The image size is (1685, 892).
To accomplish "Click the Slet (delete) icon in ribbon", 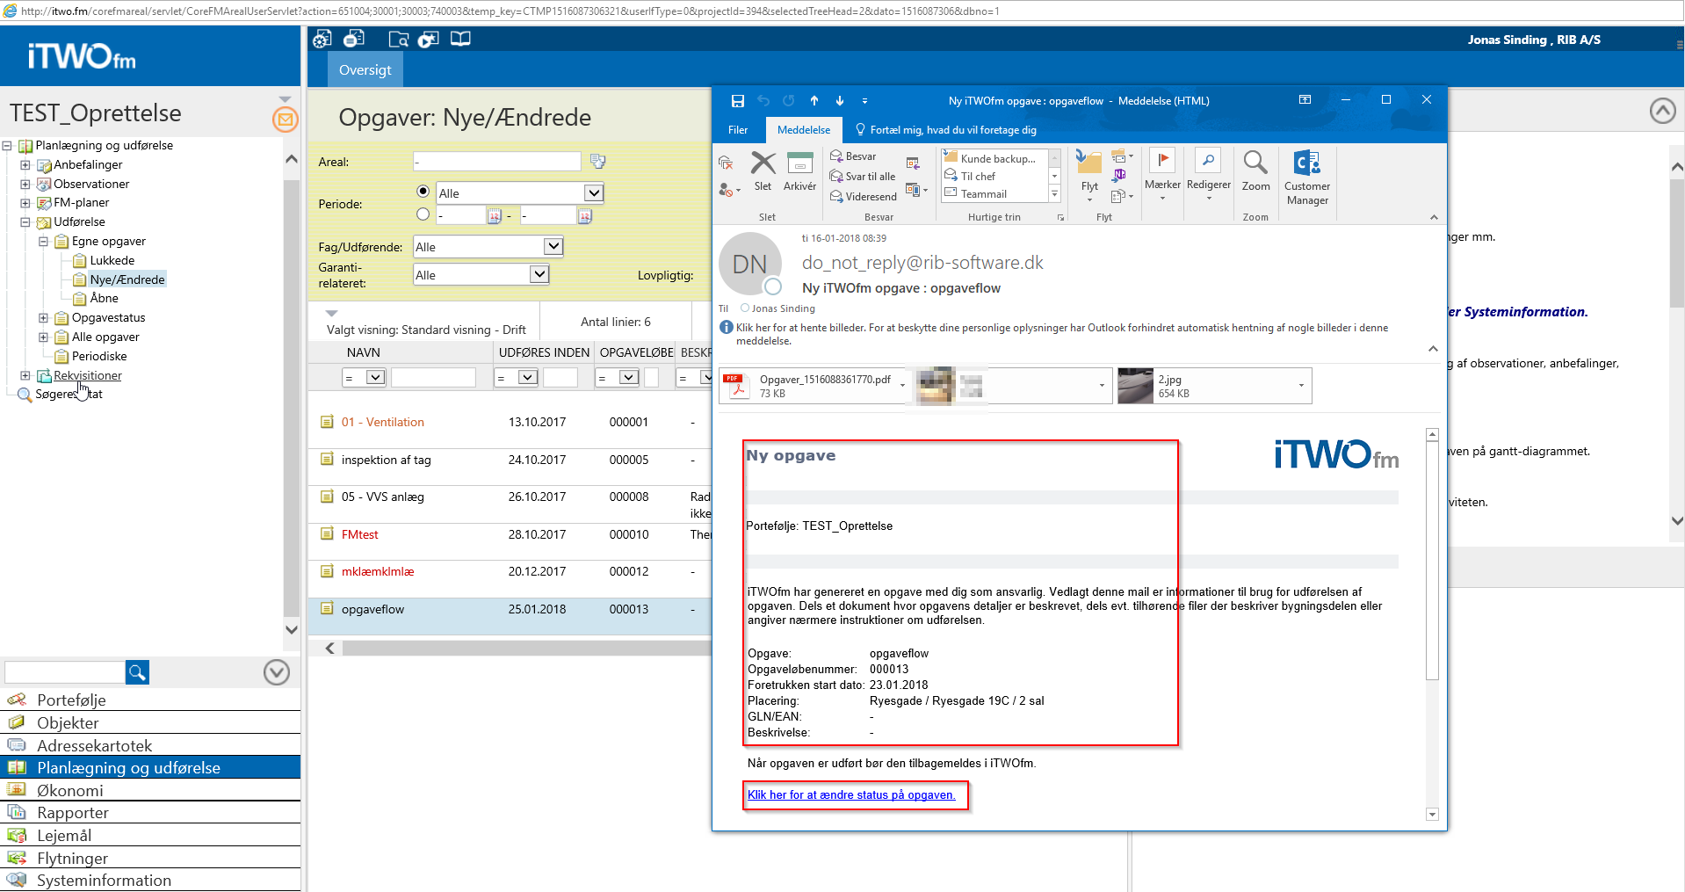I will click(x=763, y=165).
